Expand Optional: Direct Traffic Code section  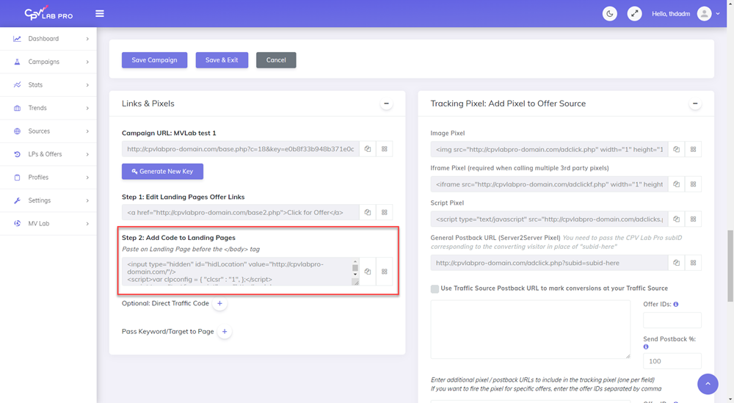click(219, 303)
